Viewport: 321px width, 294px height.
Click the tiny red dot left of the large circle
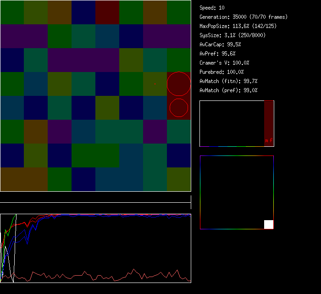coord(155,83)
